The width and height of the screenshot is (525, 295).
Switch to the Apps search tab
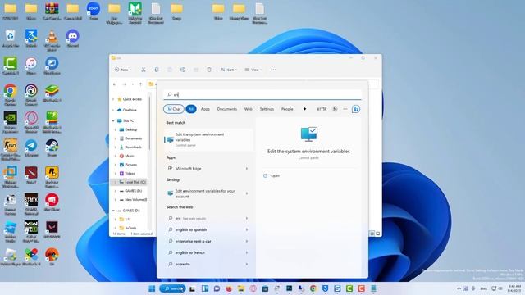(205, 109)
